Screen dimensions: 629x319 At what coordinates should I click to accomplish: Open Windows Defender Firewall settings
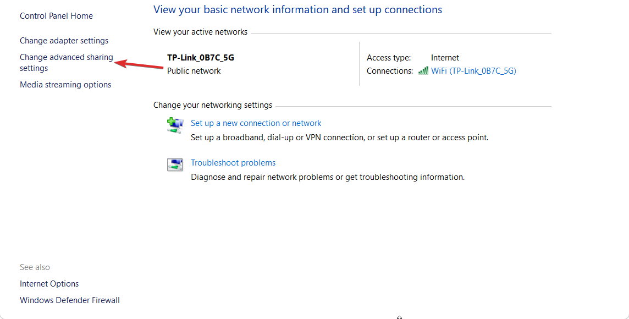coord(69,300)
